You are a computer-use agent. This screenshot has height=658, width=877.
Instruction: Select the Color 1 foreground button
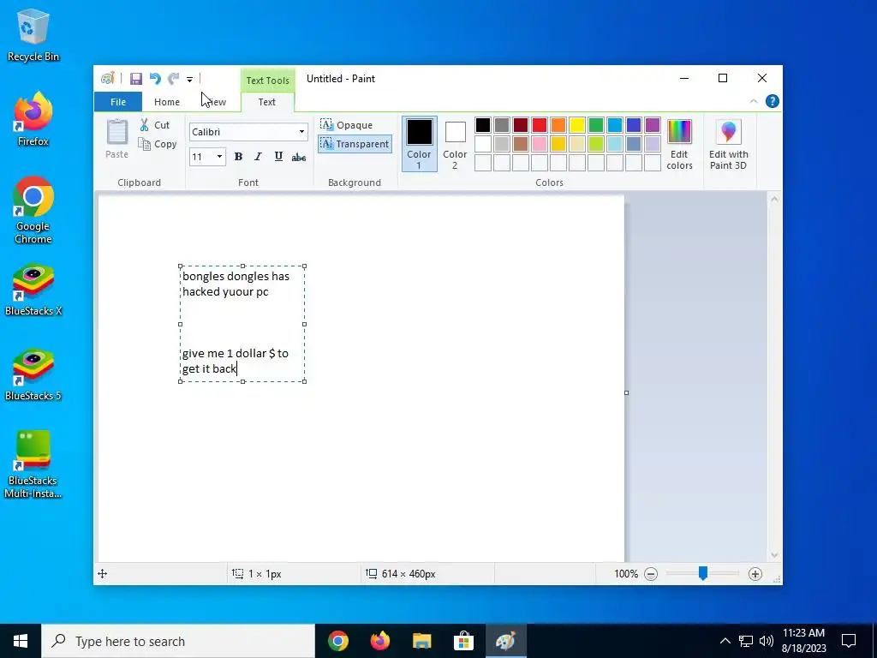click(419, 144)
